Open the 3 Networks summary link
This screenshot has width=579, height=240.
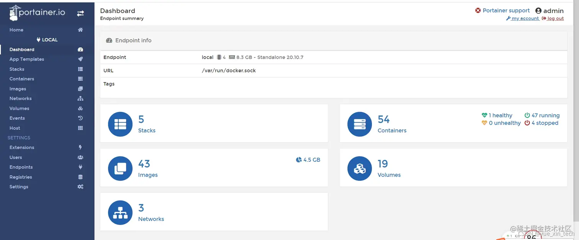[x=214, y=212]
